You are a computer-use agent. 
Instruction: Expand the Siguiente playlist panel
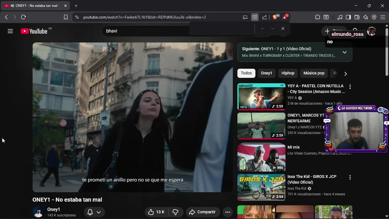click(344, 52)
